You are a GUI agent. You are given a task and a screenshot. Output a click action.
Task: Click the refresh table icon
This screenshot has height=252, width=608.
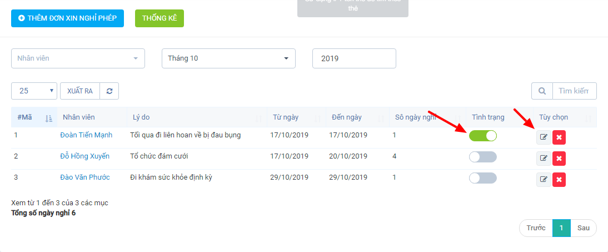[x=109, y=91]
